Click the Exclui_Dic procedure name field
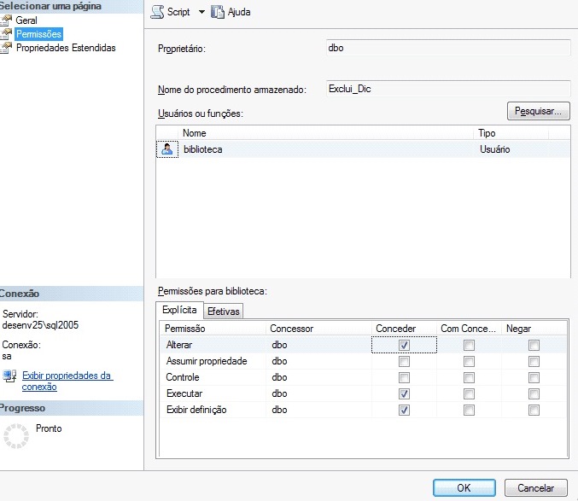The image size is (578, 501). pyautogui.click(x=448, y=89)
